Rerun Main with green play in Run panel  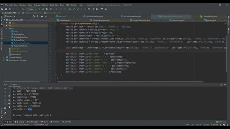click(5, 89)
